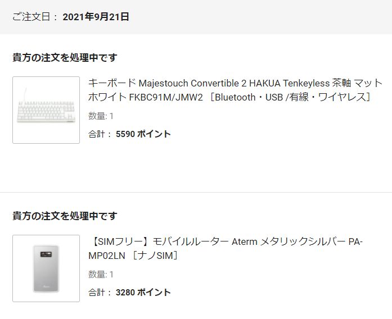Click the ［Bluetooth・USB /有線・ワイヤレス］ spec text
This screenshot has height=319, width=392.
pyautogui.click(x=290, y=97)
